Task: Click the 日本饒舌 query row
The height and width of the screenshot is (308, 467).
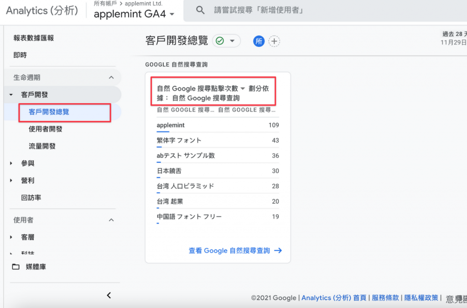Action: point(218,171)
